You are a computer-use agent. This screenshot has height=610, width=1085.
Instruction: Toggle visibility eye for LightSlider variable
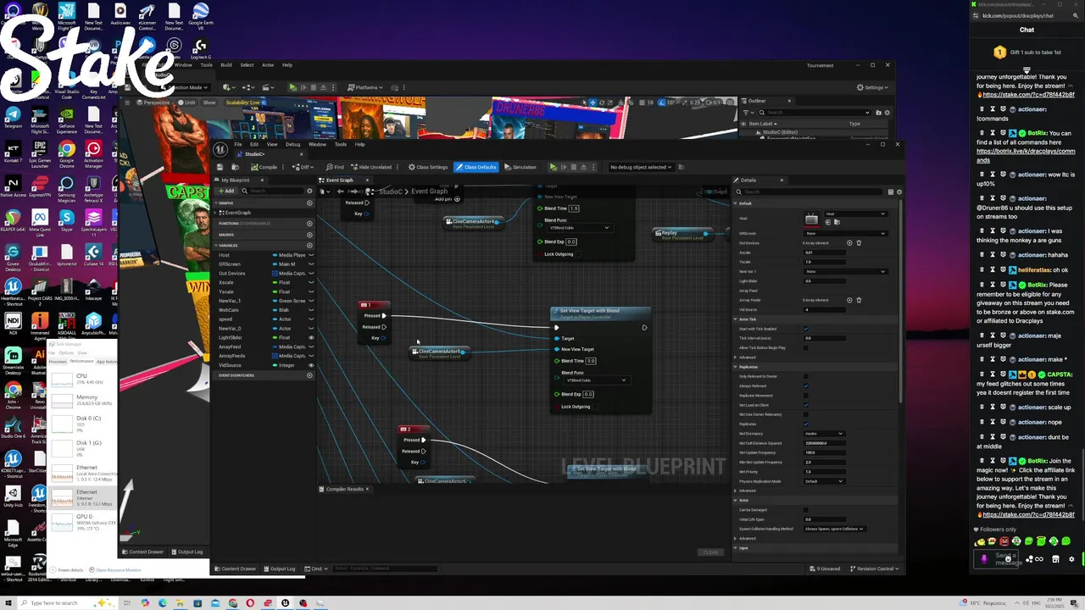click(x=311, y=338)
